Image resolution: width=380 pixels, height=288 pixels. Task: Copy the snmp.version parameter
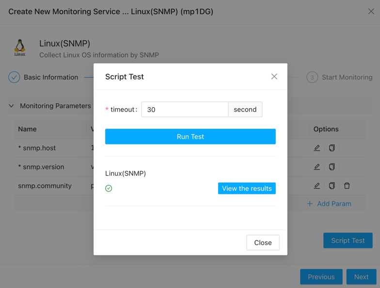(x=332, y=167)
